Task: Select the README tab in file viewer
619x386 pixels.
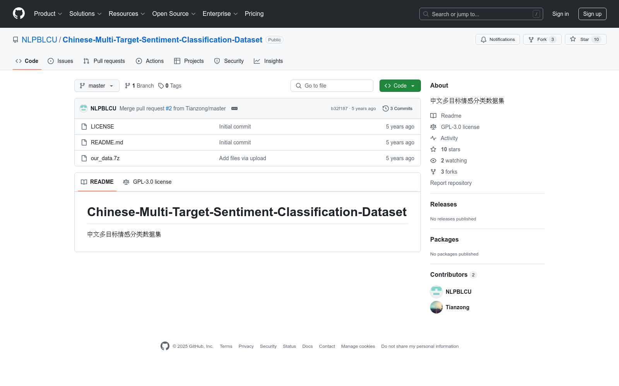Action: click(97, 182)
